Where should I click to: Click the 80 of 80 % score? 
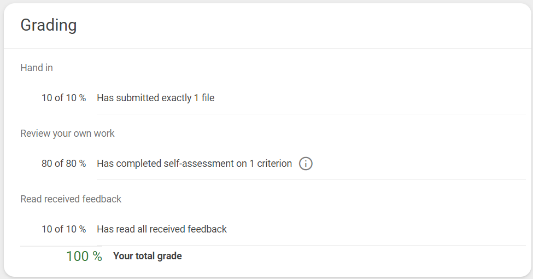64,164
